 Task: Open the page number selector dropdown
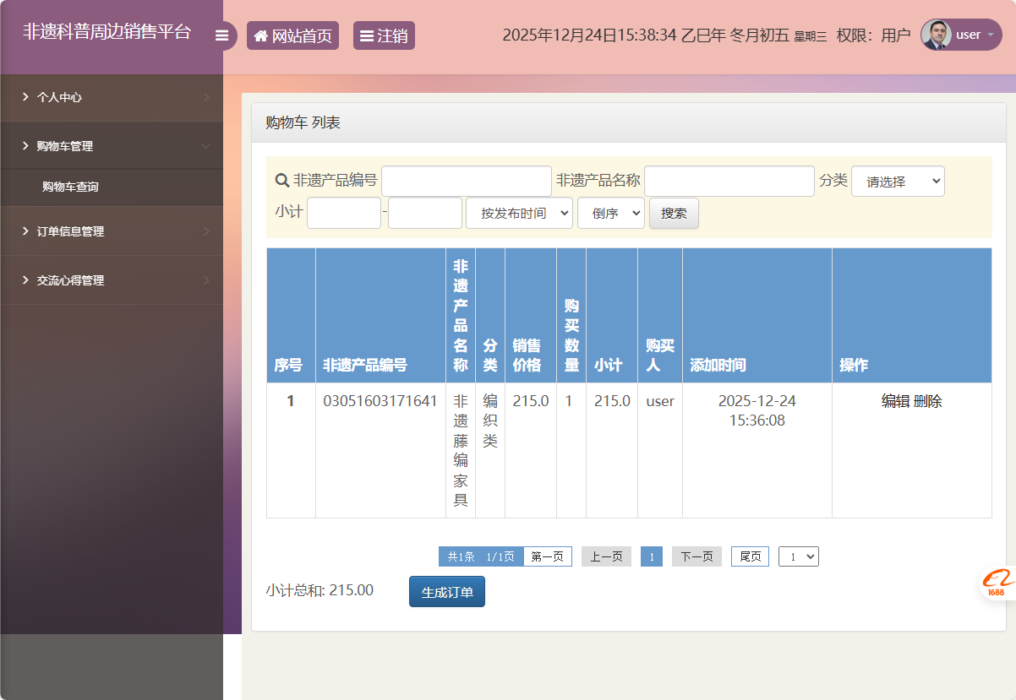pos(798,556)
